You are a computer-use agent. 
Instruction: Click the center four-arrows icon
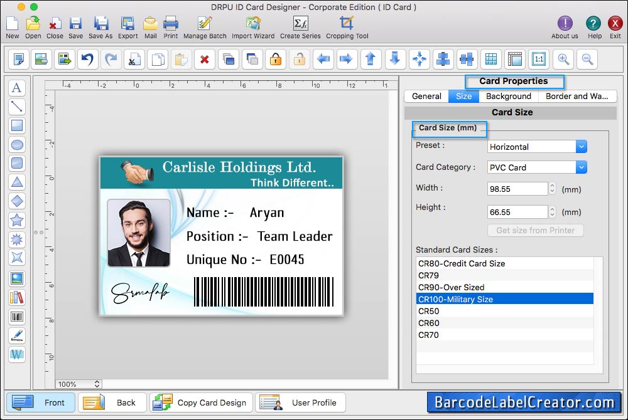(x=420, y=60)
